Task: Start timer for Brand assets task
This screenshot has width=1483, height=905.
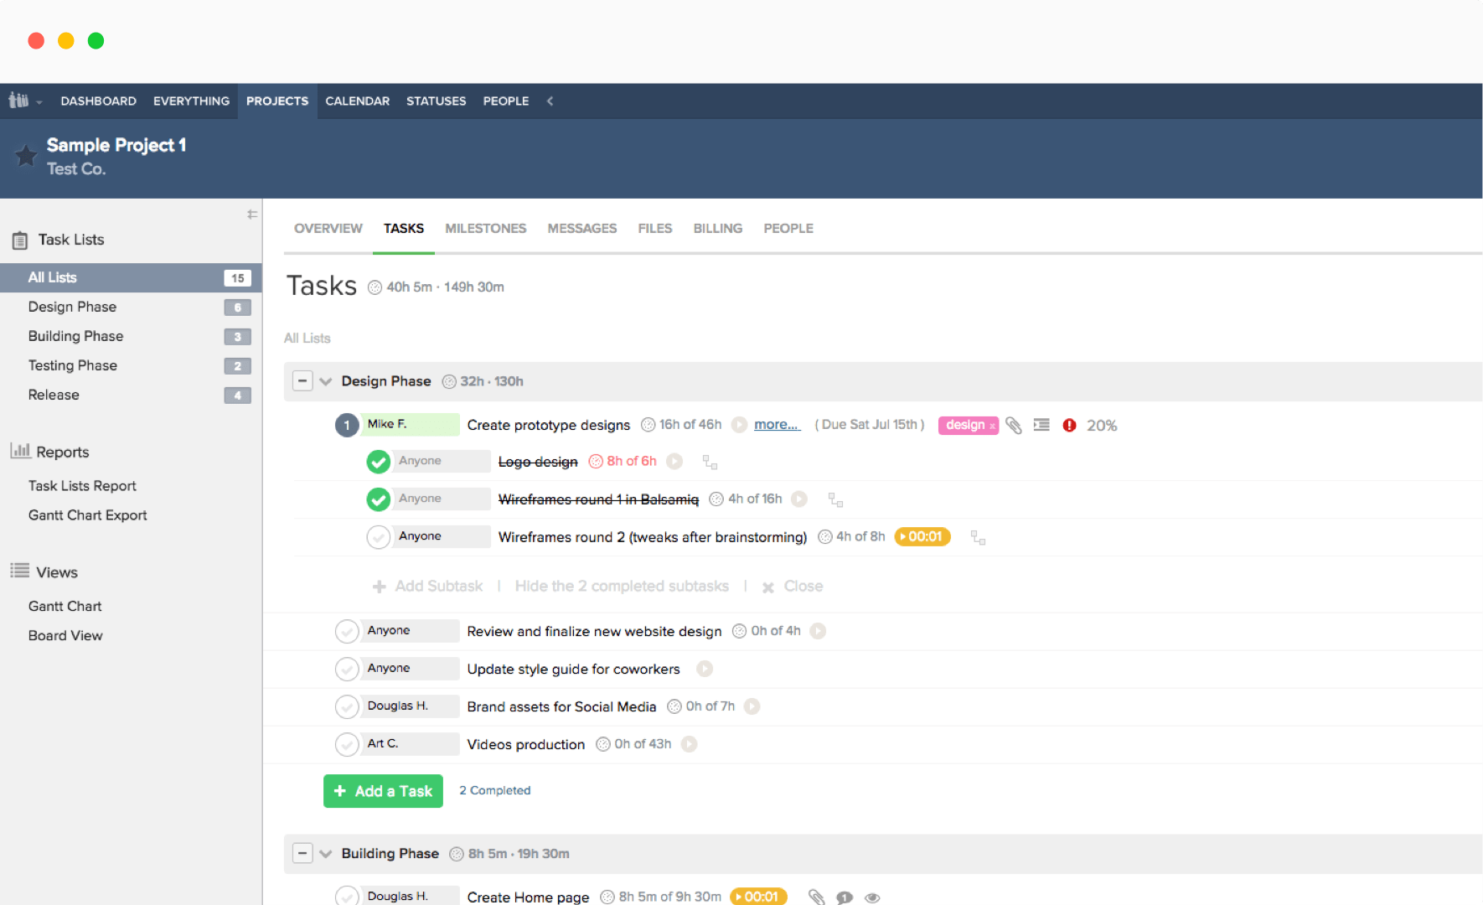Action: [752, 706]
